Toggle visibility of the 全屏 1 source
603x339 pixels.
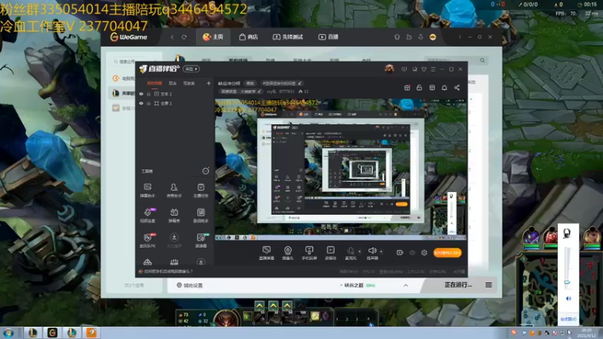(141, 103)
